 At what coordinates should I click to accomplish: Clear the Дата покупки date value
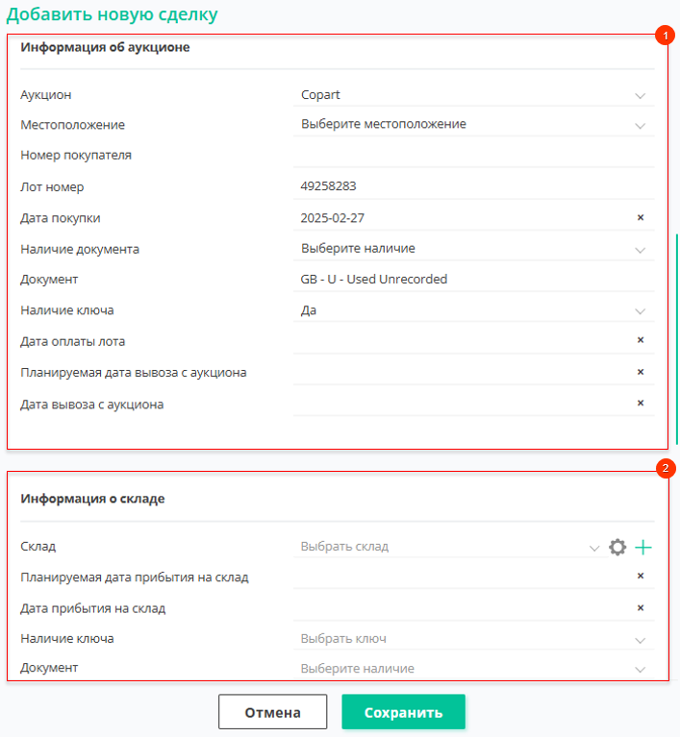(x=641, y=217)
